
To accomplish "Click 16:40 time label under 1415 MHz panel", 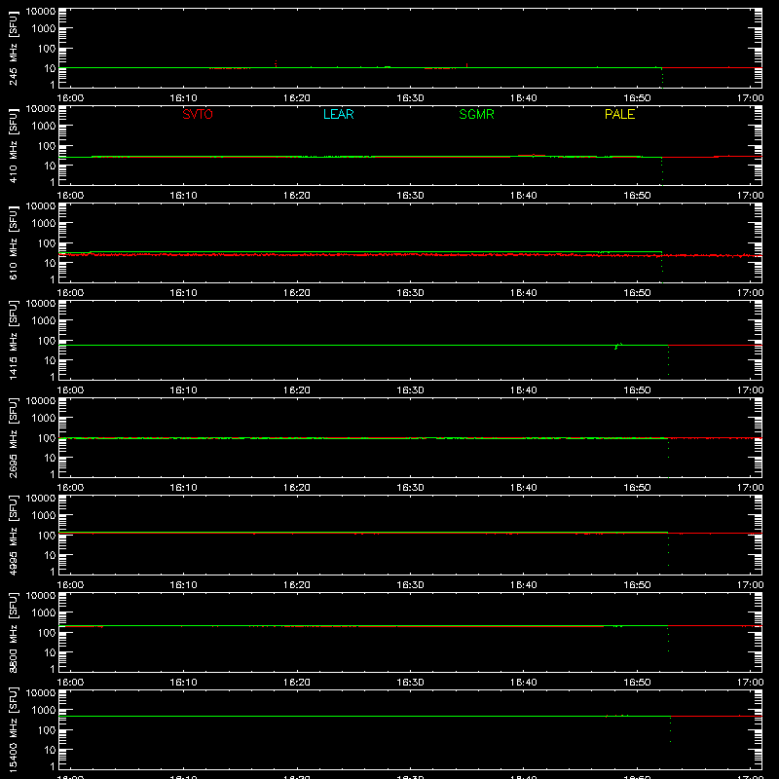I will 524,390.
